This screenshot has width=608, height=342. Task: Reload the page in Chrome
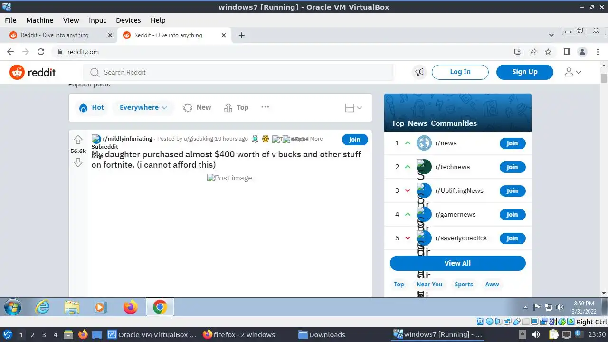click(41, 52)
